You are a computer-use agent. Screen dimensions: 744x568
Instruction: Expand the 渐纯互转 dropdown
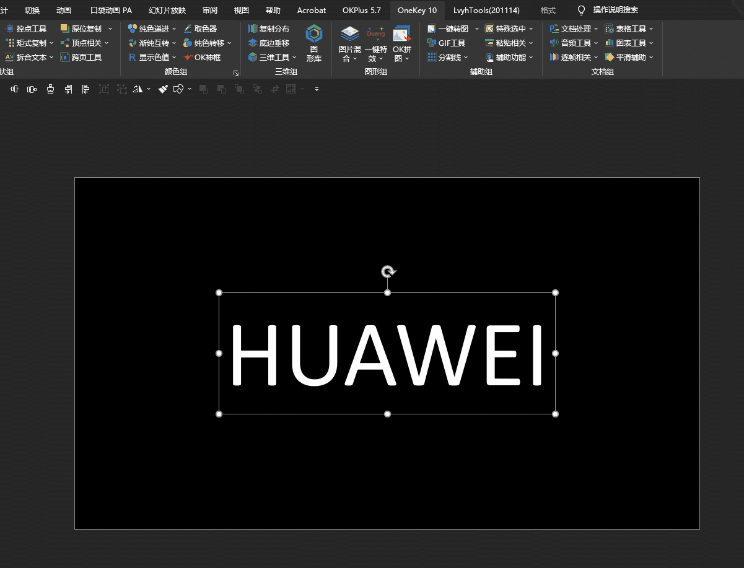tap(174, 43)
